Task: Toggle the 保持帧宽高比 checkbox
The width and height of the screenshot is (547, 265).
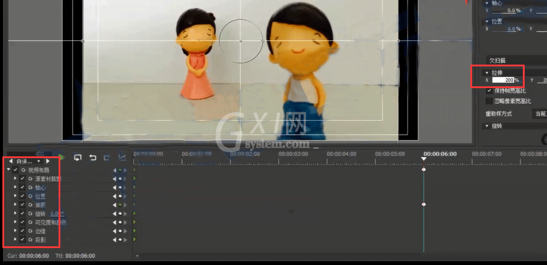Action: coord(490,91)
